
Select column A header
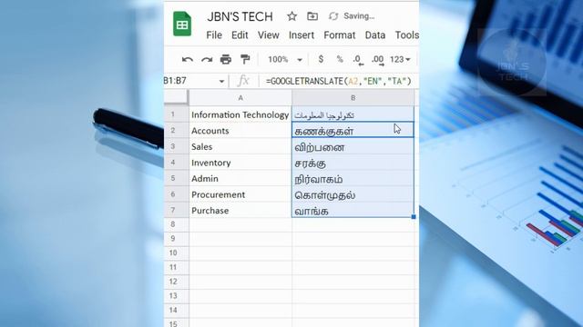coord(240,98)
